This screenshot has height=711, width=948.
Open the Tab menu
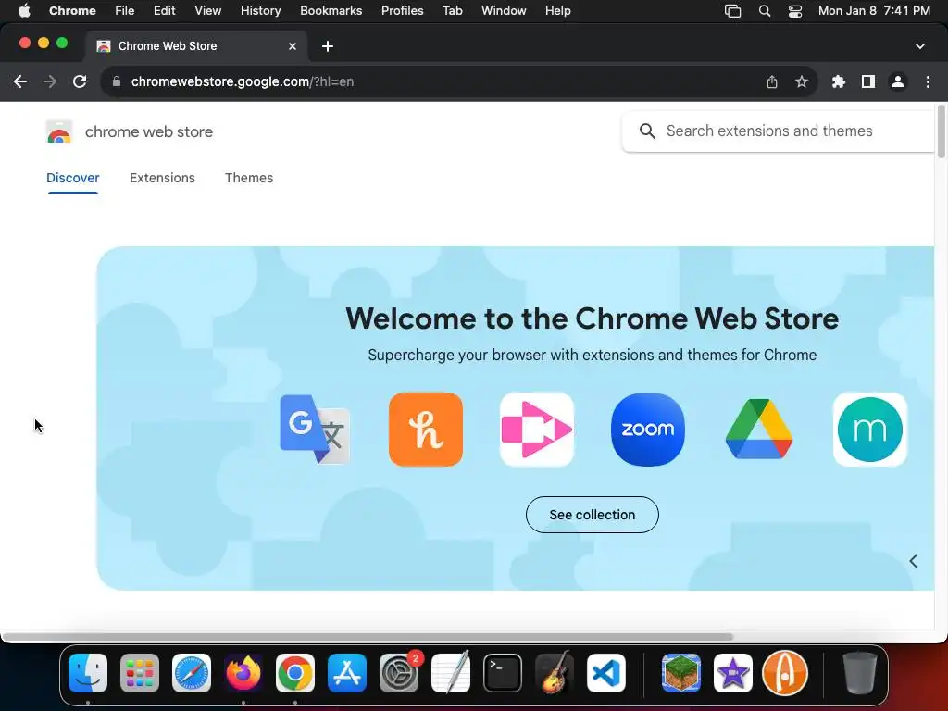[452, 11]
